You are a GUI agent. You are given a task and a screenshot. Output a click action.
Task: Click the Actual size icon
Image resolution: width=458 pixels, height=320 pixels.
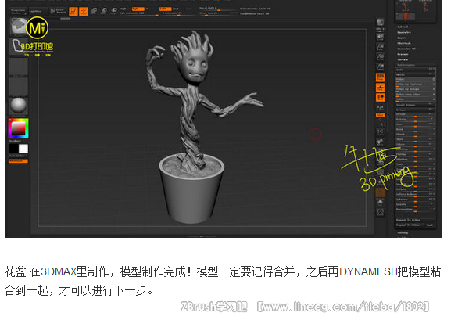coord(380,57)
